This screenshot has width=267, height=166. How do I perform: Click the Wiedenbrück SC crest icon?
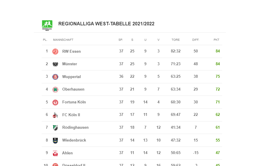55,140
